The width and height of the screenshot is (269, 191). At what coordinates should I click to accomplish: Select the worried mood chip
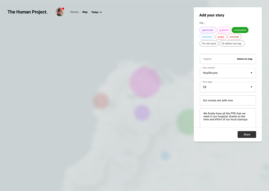coord(234,37)
